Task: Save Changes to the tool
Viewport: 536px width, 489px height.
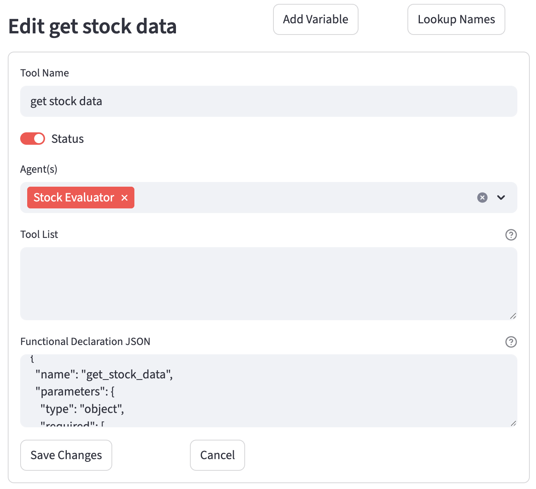Action: (66, 455)
